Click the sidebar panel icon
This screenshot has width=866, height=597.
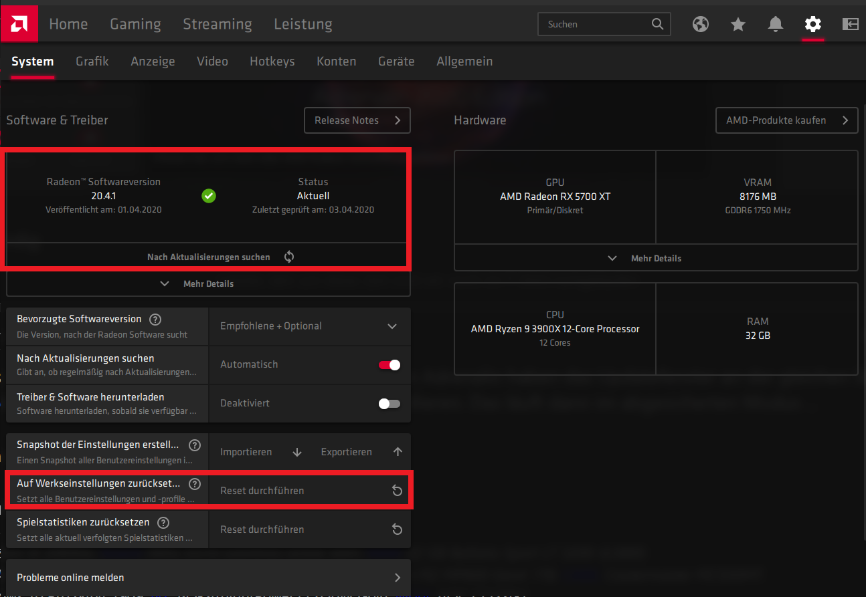pos(850,24)
